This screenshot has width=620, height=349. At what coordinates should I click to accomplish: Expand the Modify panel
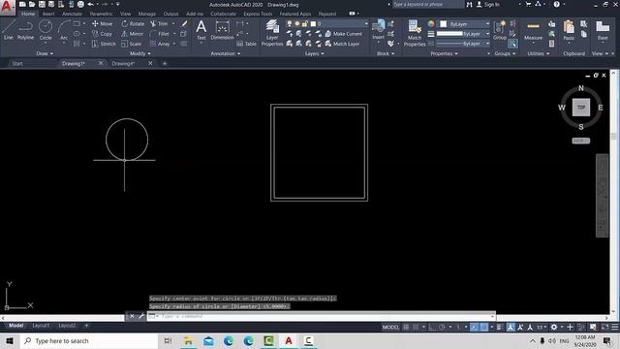(139, 53)
